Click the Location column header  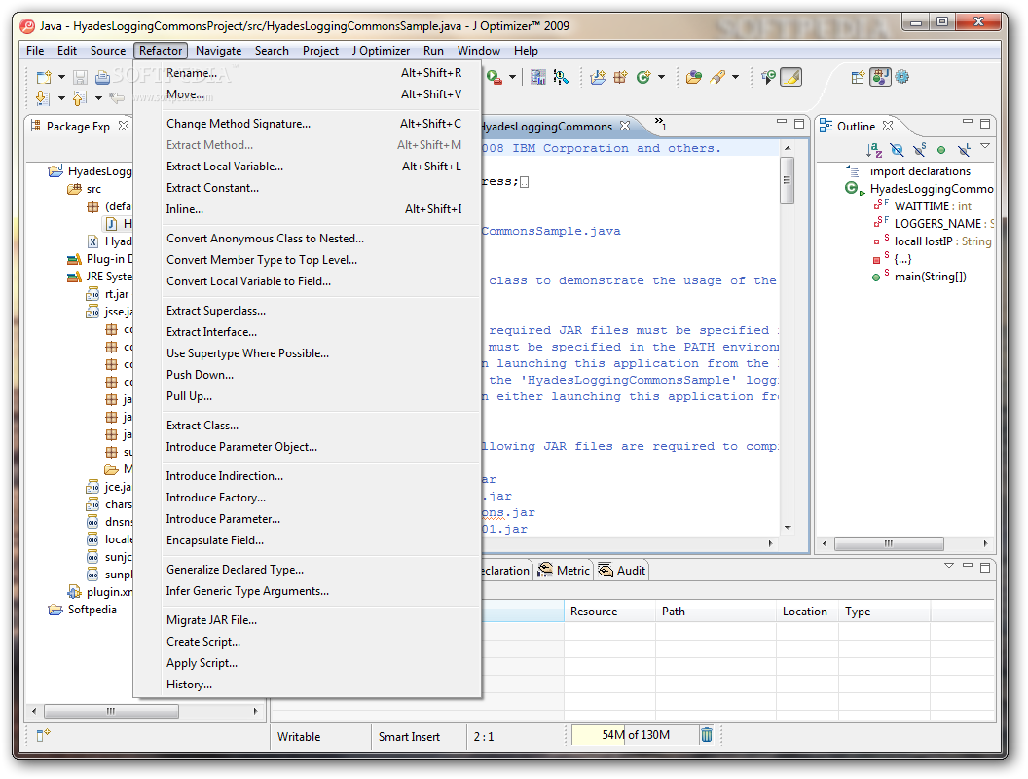807,612
